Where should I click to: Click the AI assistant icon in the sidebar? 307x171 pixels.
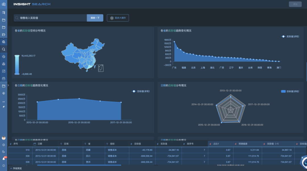[x=4, y=57]
